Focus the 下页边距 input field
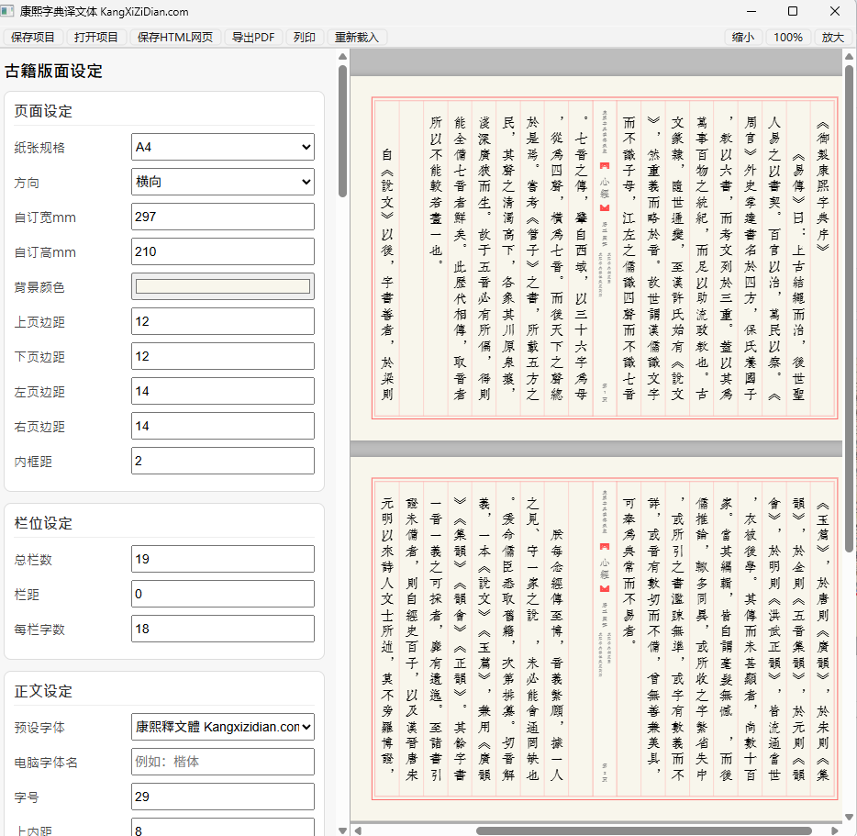This screenshot has width=857, height=836. pos(223,356)
